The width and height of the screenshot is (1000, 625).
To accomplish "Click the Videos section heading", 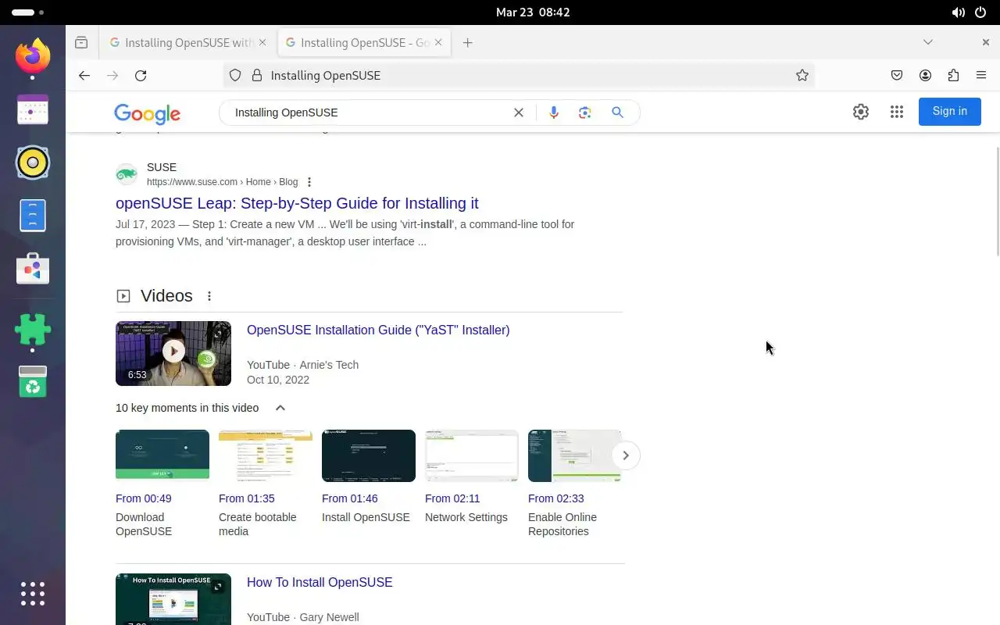I will pyautogui.click(x=166, y=296).
